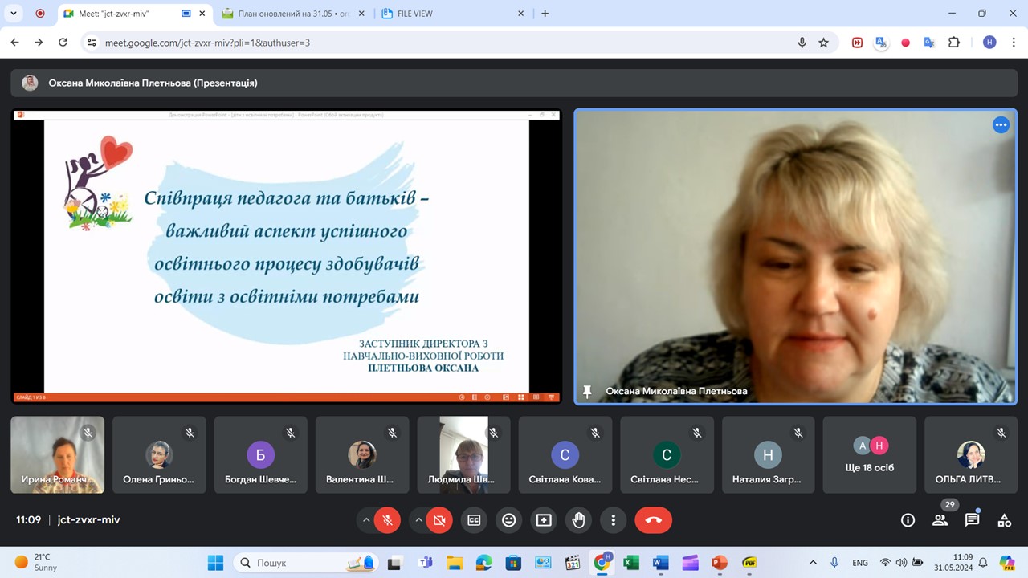Open the Activities panel icon
Image resolution: width=1028 pixels, height=578 pixels.
(1004, 520)
